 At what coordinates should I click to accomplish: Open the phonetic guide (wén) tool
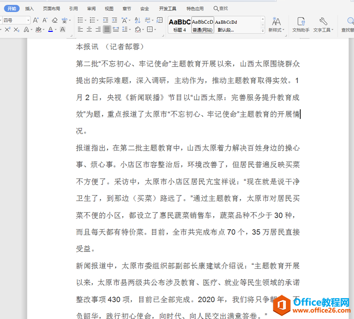(65, 20)
